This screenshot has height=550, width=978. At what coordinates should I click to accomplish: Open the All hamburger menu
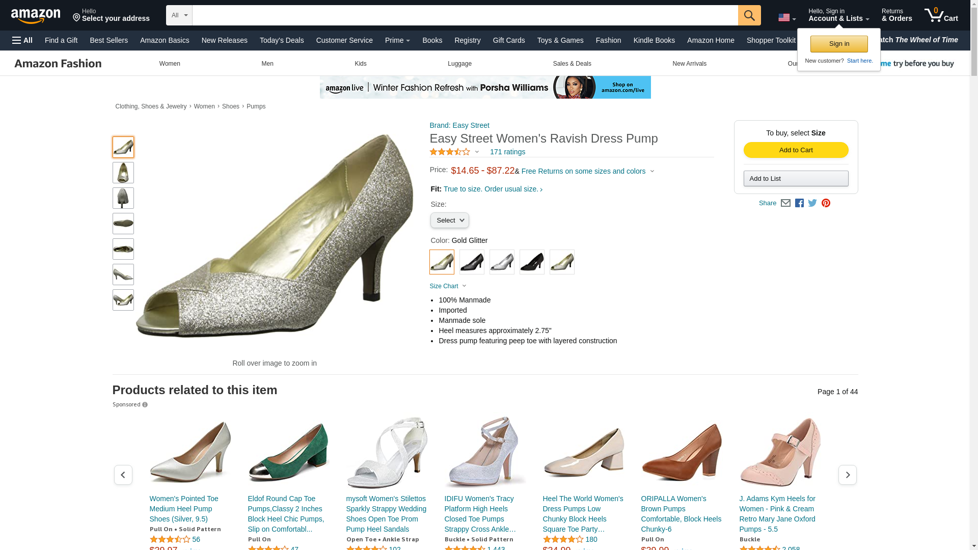coord(22,40)
